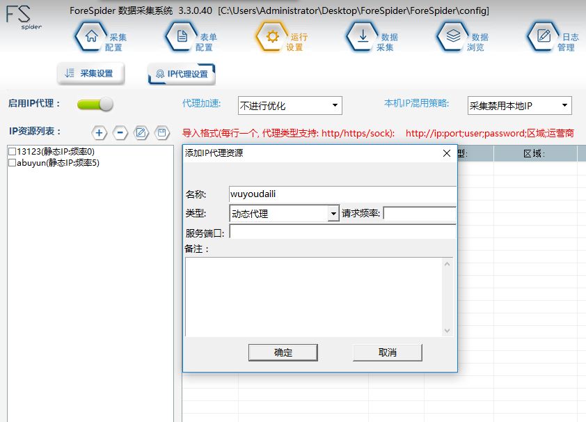Image resolution: width=586 pixels, height=422 pixels.
Task: Click the 备注 scrollbar down arrow
Action: click(447, 330)
